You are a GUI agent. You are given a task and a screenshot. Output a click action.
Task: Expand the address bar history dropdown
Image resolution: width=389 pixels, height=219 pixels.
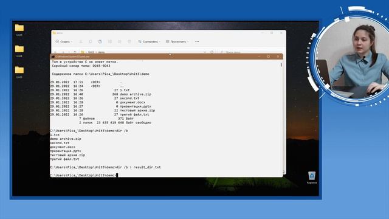(x=205, y=52)
